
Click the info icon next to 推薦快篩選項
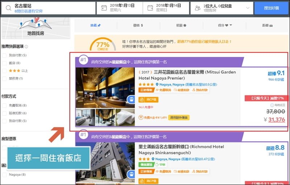pos(26,47)
